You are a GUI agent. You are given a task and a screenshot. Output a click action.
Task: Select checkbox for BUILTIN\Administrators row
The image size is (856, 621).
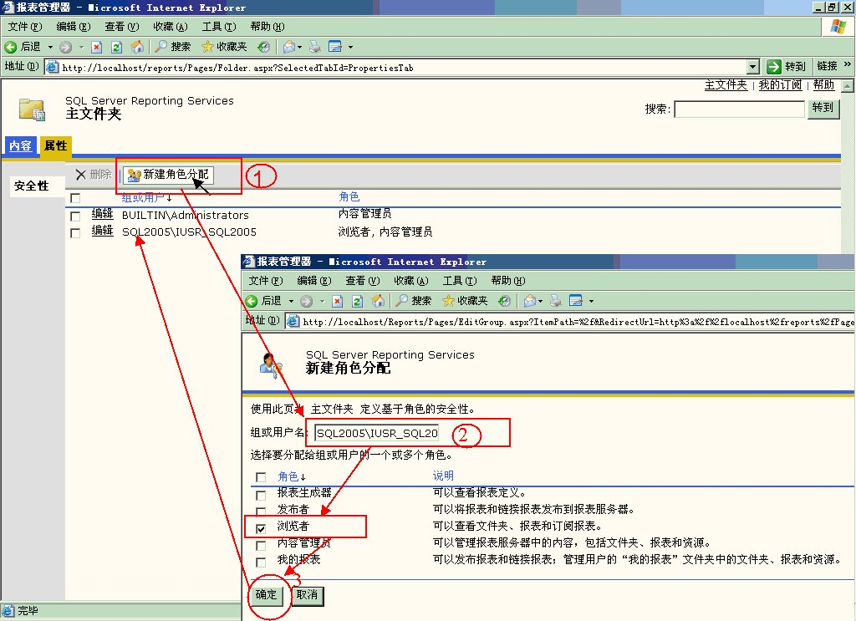click(x=75, y=216)
